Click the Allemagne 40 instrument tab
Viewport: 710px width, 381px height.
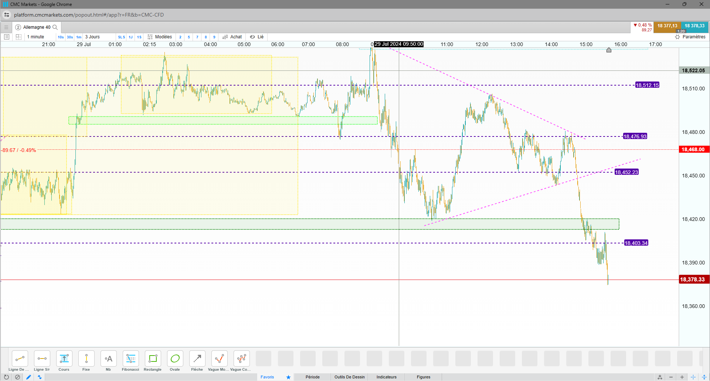[37, 27]
